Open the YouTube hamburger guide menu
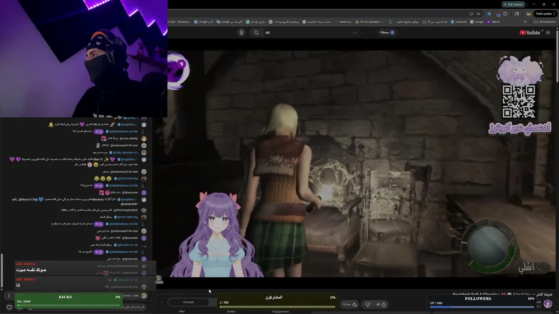 click(x=548, y=33)
